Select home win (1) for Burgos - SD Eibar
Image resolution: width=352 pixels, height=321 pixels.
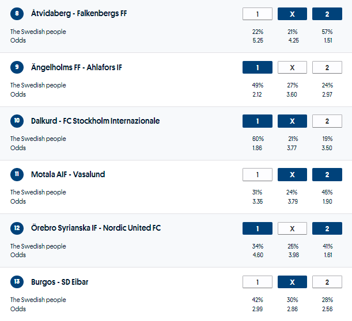pyautogui.click(x=257, y=281)
